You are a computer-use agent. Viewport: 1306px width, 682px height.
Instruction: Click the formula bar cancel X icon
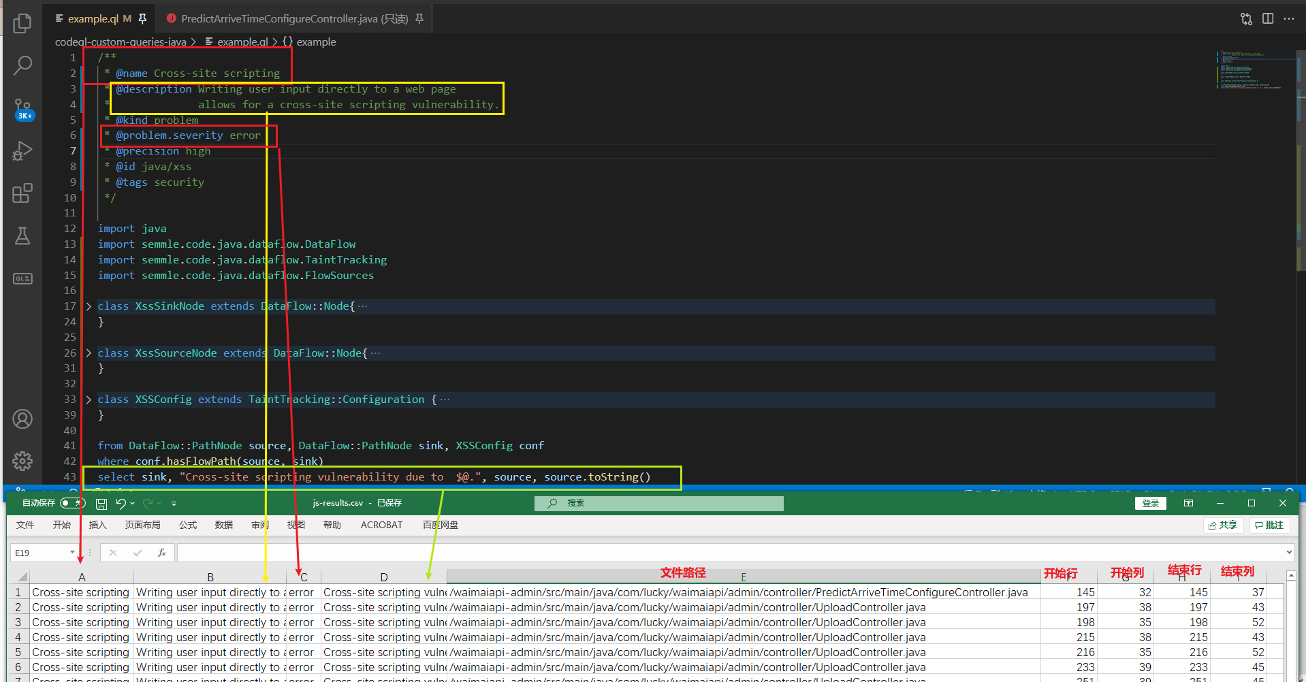tap(113, 553)
